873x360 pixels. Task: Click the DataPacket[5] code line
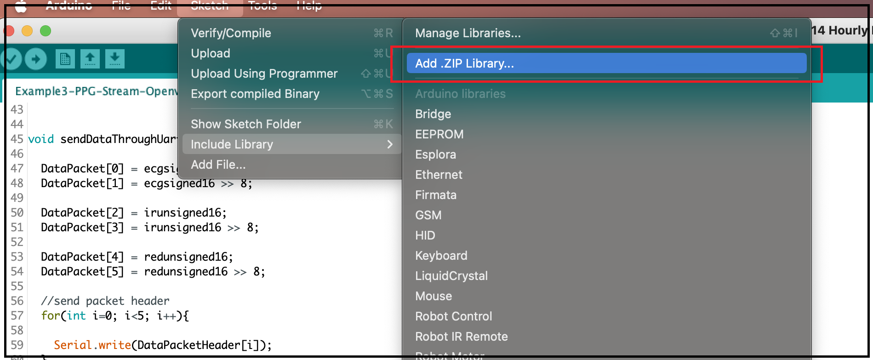point(153,271)
